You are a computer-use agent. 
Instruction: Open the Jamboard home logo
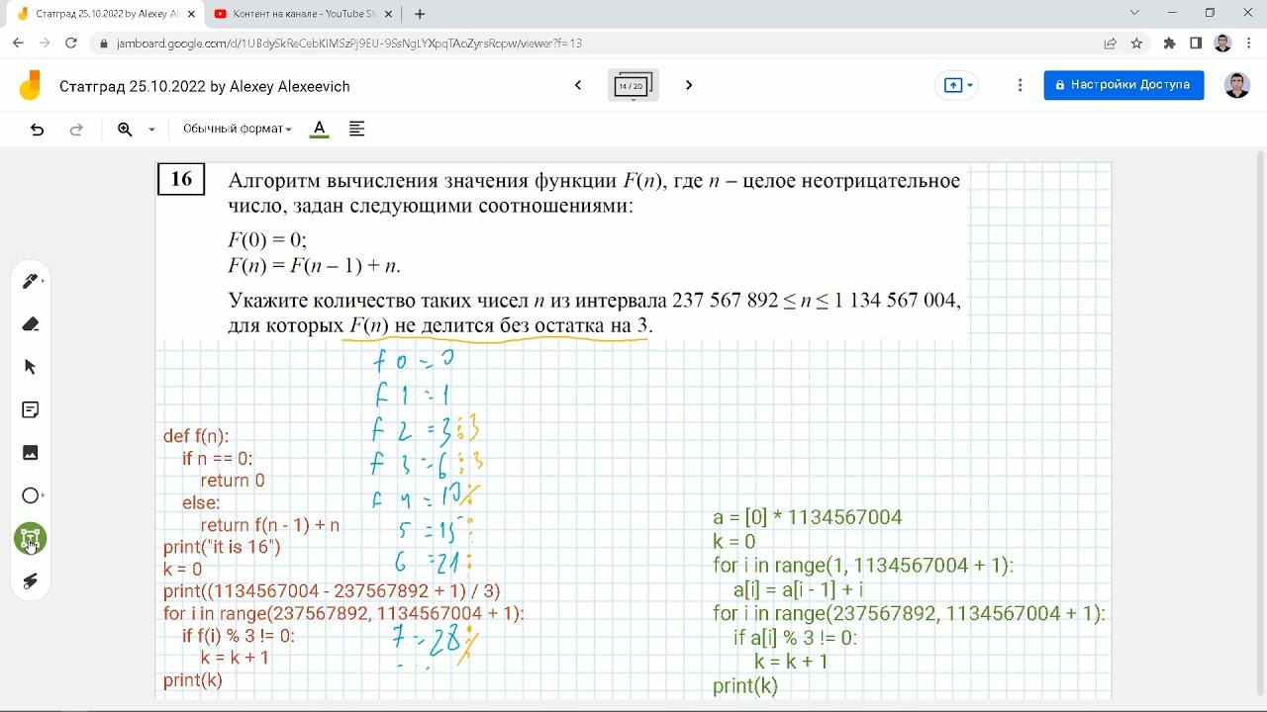pos(31,86)
